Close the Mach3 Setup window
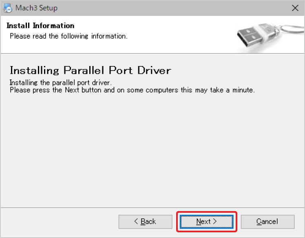The image size is (305, 238). click(x=295, y=8)
